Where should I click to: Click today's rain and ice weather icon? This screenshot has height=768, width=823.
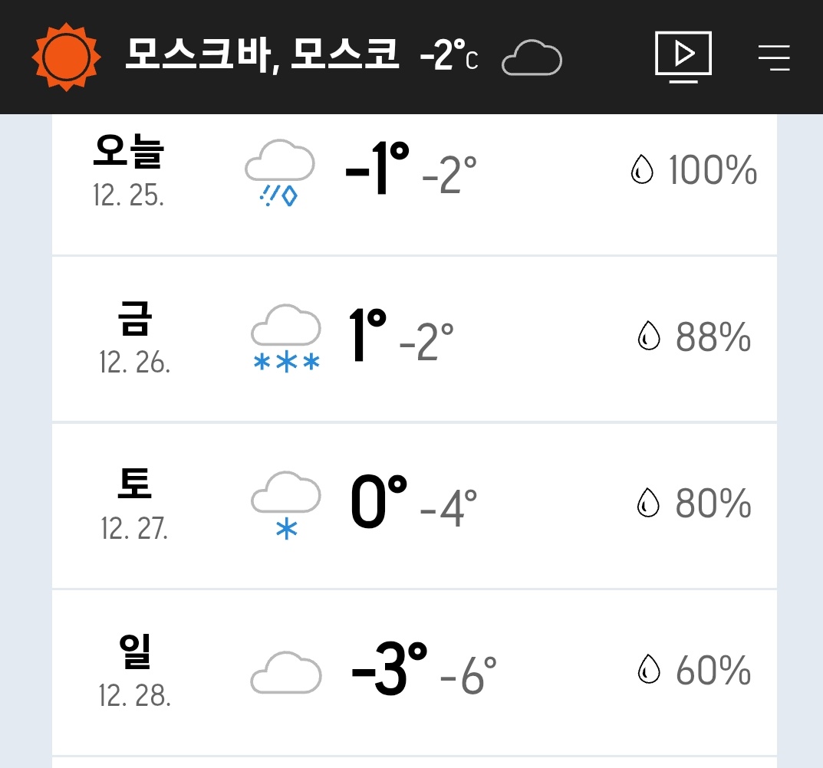point(279,173)
